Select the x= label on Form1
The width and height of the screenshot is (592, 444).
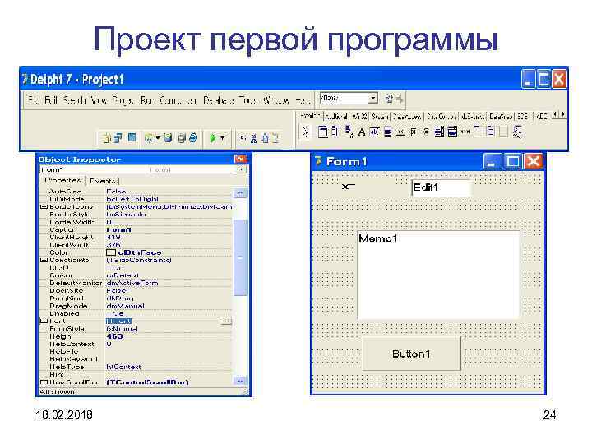(349, 187)
